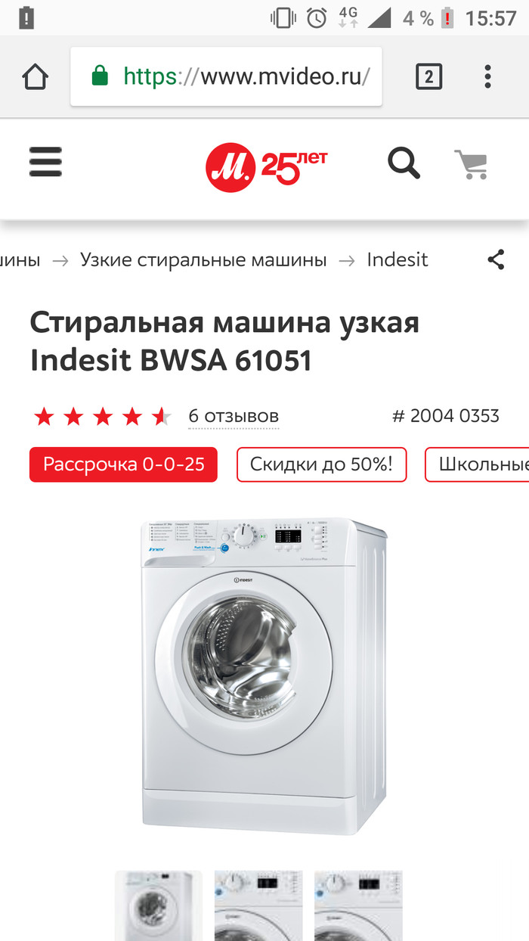Select the Рассрочка 0-0-25 promo tag
The width and height of the screenshot is (529, 941).
pyautogui.click(x=123, y=464)
